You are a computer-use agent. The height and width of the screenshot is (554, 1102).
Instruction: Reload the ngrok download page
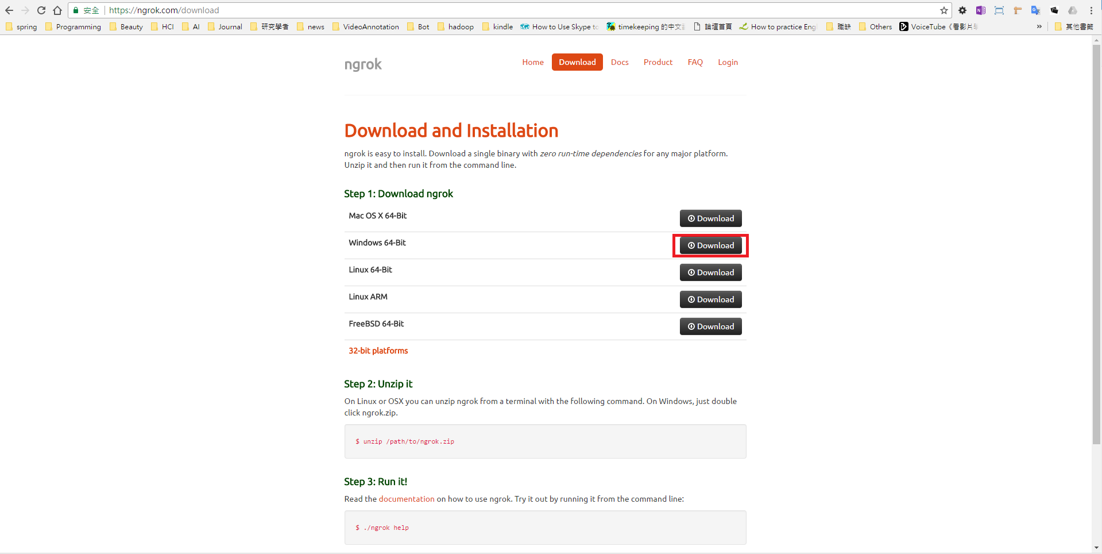[41, 10]
